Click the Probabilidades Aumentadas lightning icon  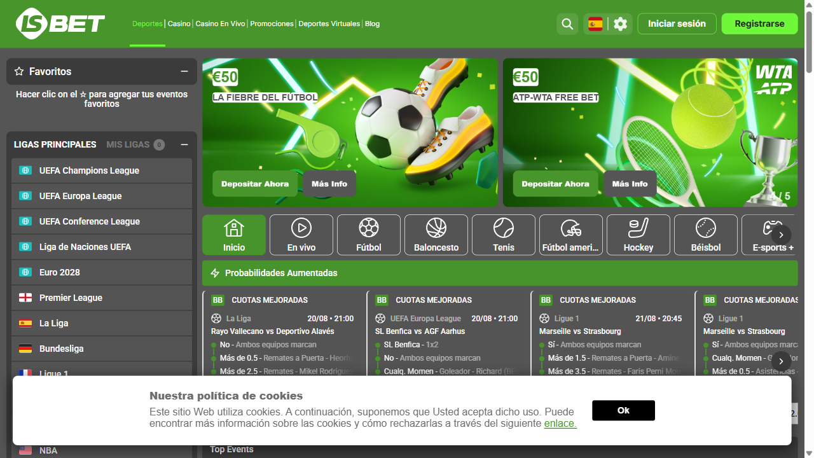coord(215,273)
